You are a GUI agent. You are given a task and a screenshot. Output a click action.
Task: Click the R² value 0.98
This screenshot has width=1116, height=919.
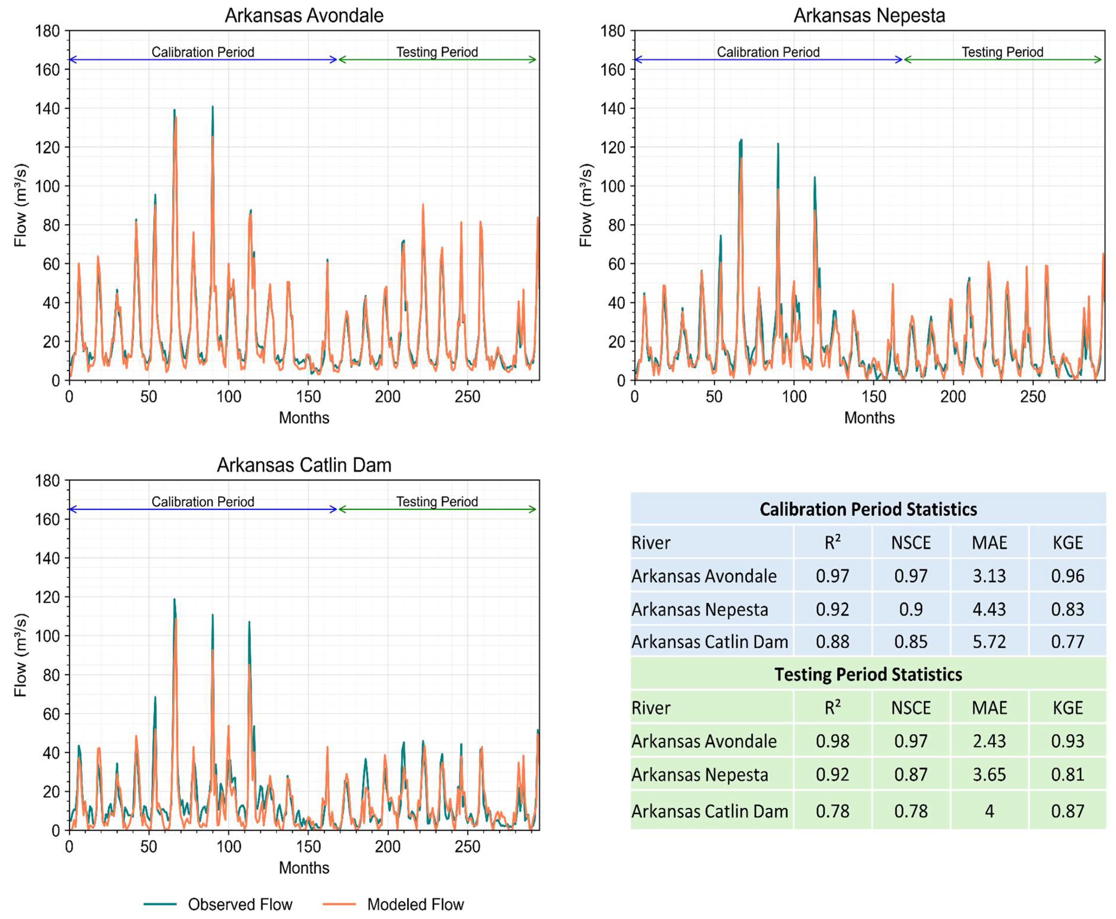(x=832, y=741)
